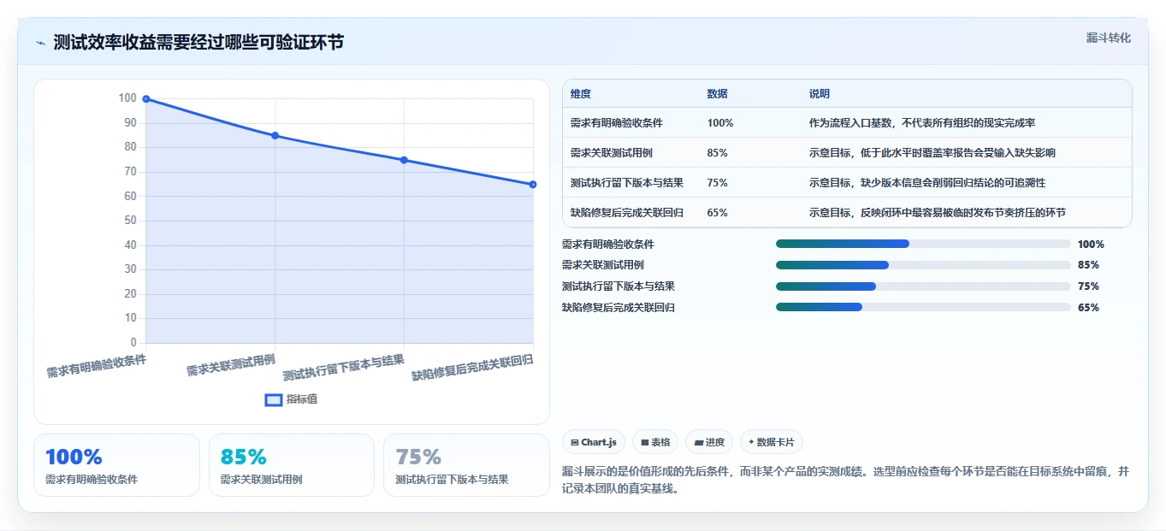1166x531 pixels.
Task: Click x-axis label 需求有明确验收条件 under chart
Action: tap(97, 367)
